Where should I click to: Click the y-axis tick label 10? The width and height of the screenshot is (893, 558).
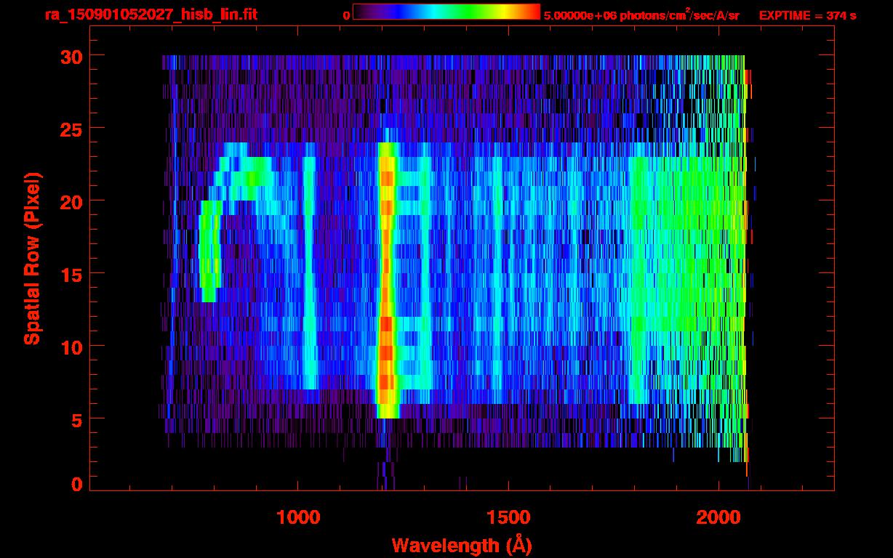tap(72, 347)
